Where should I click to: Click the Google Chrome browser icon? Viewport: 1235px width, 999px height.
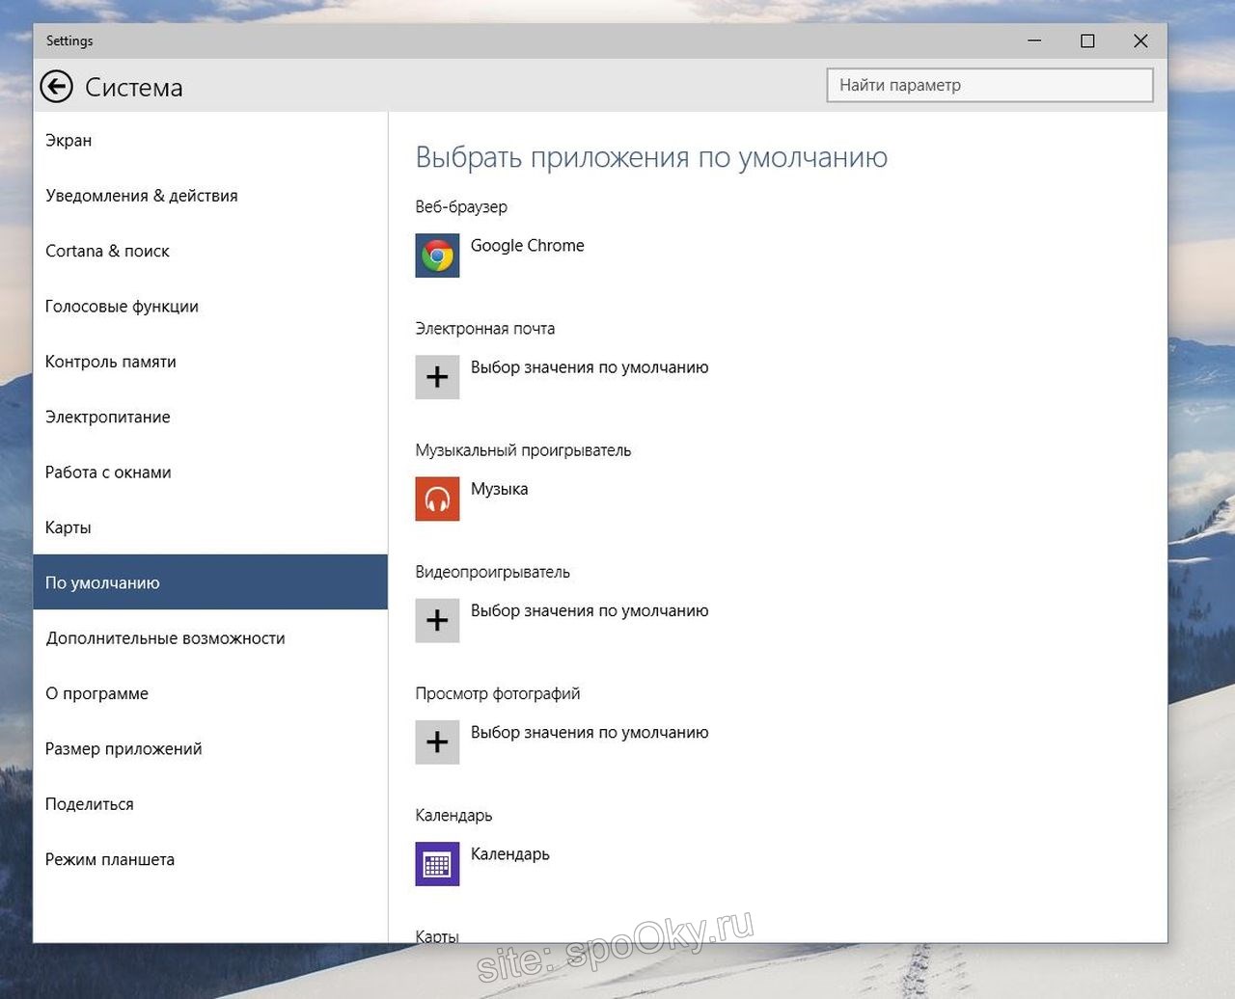point(437,256)
